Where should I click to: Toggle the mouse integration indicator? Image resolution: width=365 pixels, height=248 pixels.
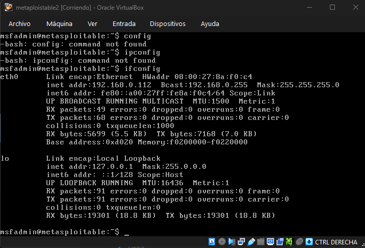[x=299, y=242]
